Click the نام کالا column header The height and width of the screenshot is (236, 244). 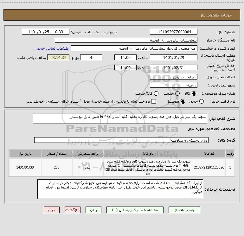(x=148, y=154)
